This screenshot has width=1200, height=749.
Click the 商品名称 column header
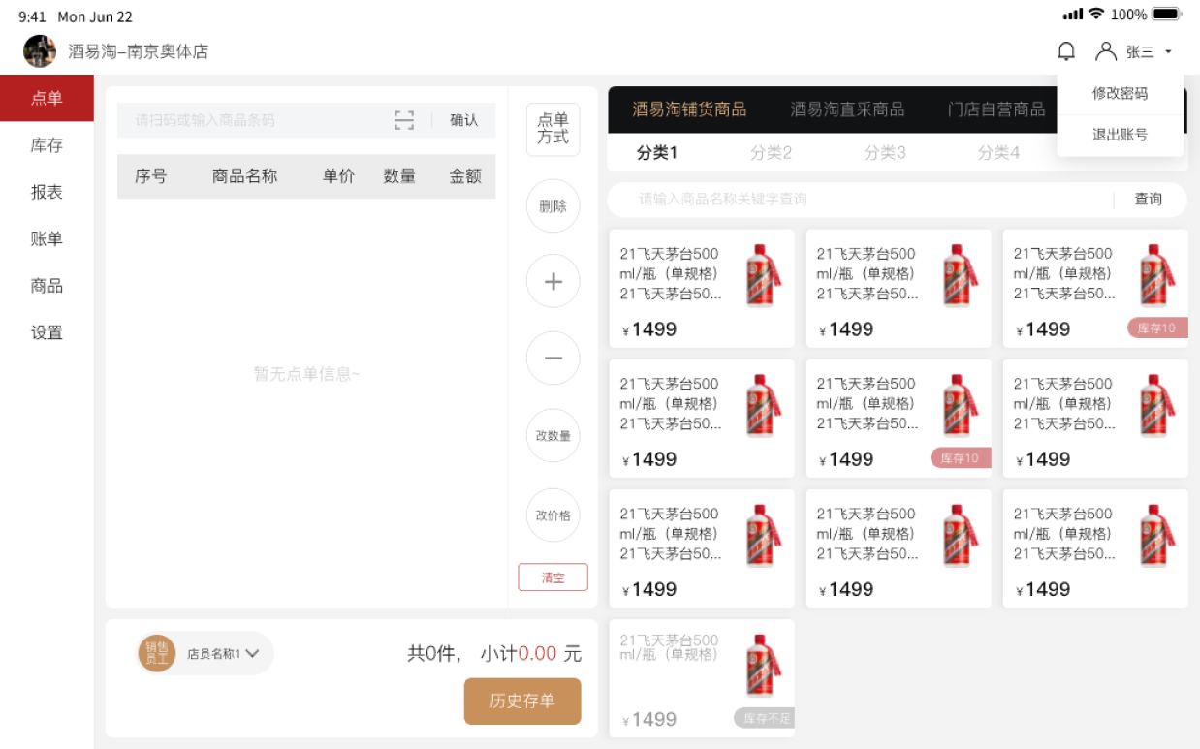pos(245,176)
